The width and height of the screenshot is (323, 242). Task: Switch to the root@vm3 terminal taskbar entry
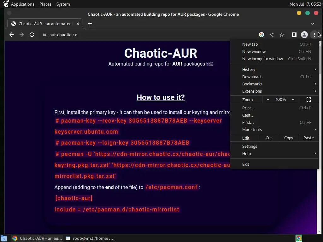point(90,238)
